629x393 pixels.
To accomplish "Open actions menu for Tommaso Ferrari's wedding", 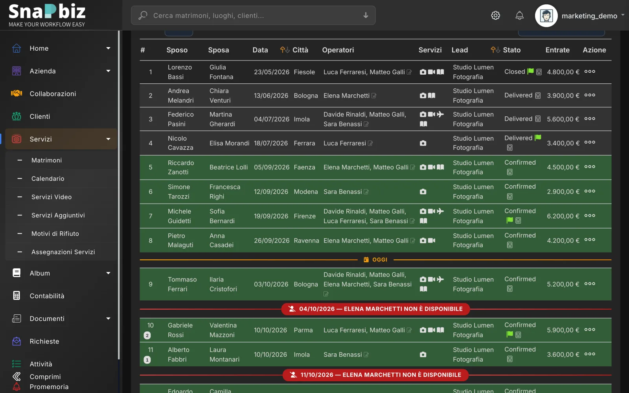I will pos(590,284).
